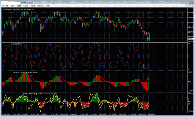
Task: Click the 14 Jan 2010 date label
Action: coord(142,114)
